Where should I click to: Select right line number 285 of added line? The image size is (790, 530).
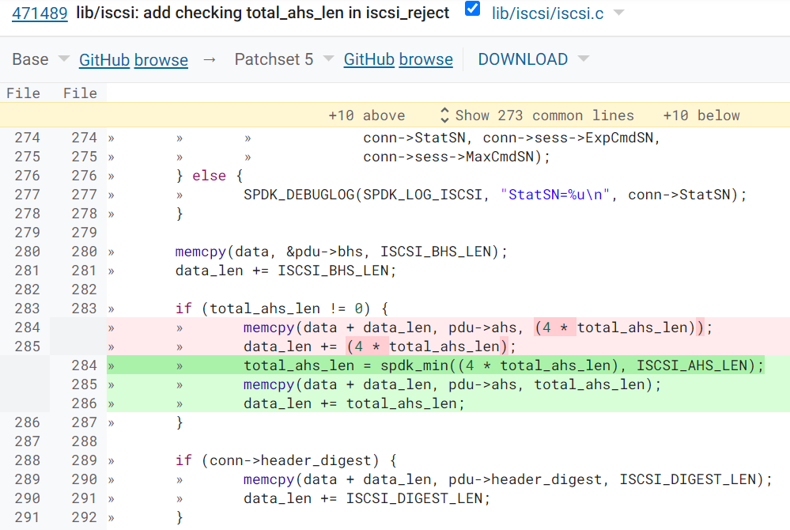pyautogui.click(x=84, y=384)
